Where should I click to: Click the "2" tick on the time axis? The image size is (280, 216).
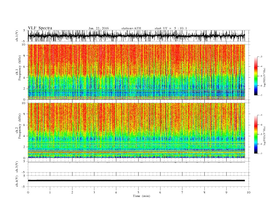(x=72, y=192)
